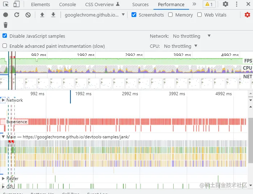Enable advanced paint instrumentation checkbox
Image resolution: width=253 pixels, height=194 pixels.
5,46
